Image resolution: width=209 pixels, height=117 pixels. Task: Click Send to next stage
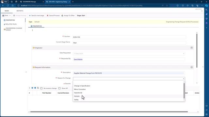37,16
